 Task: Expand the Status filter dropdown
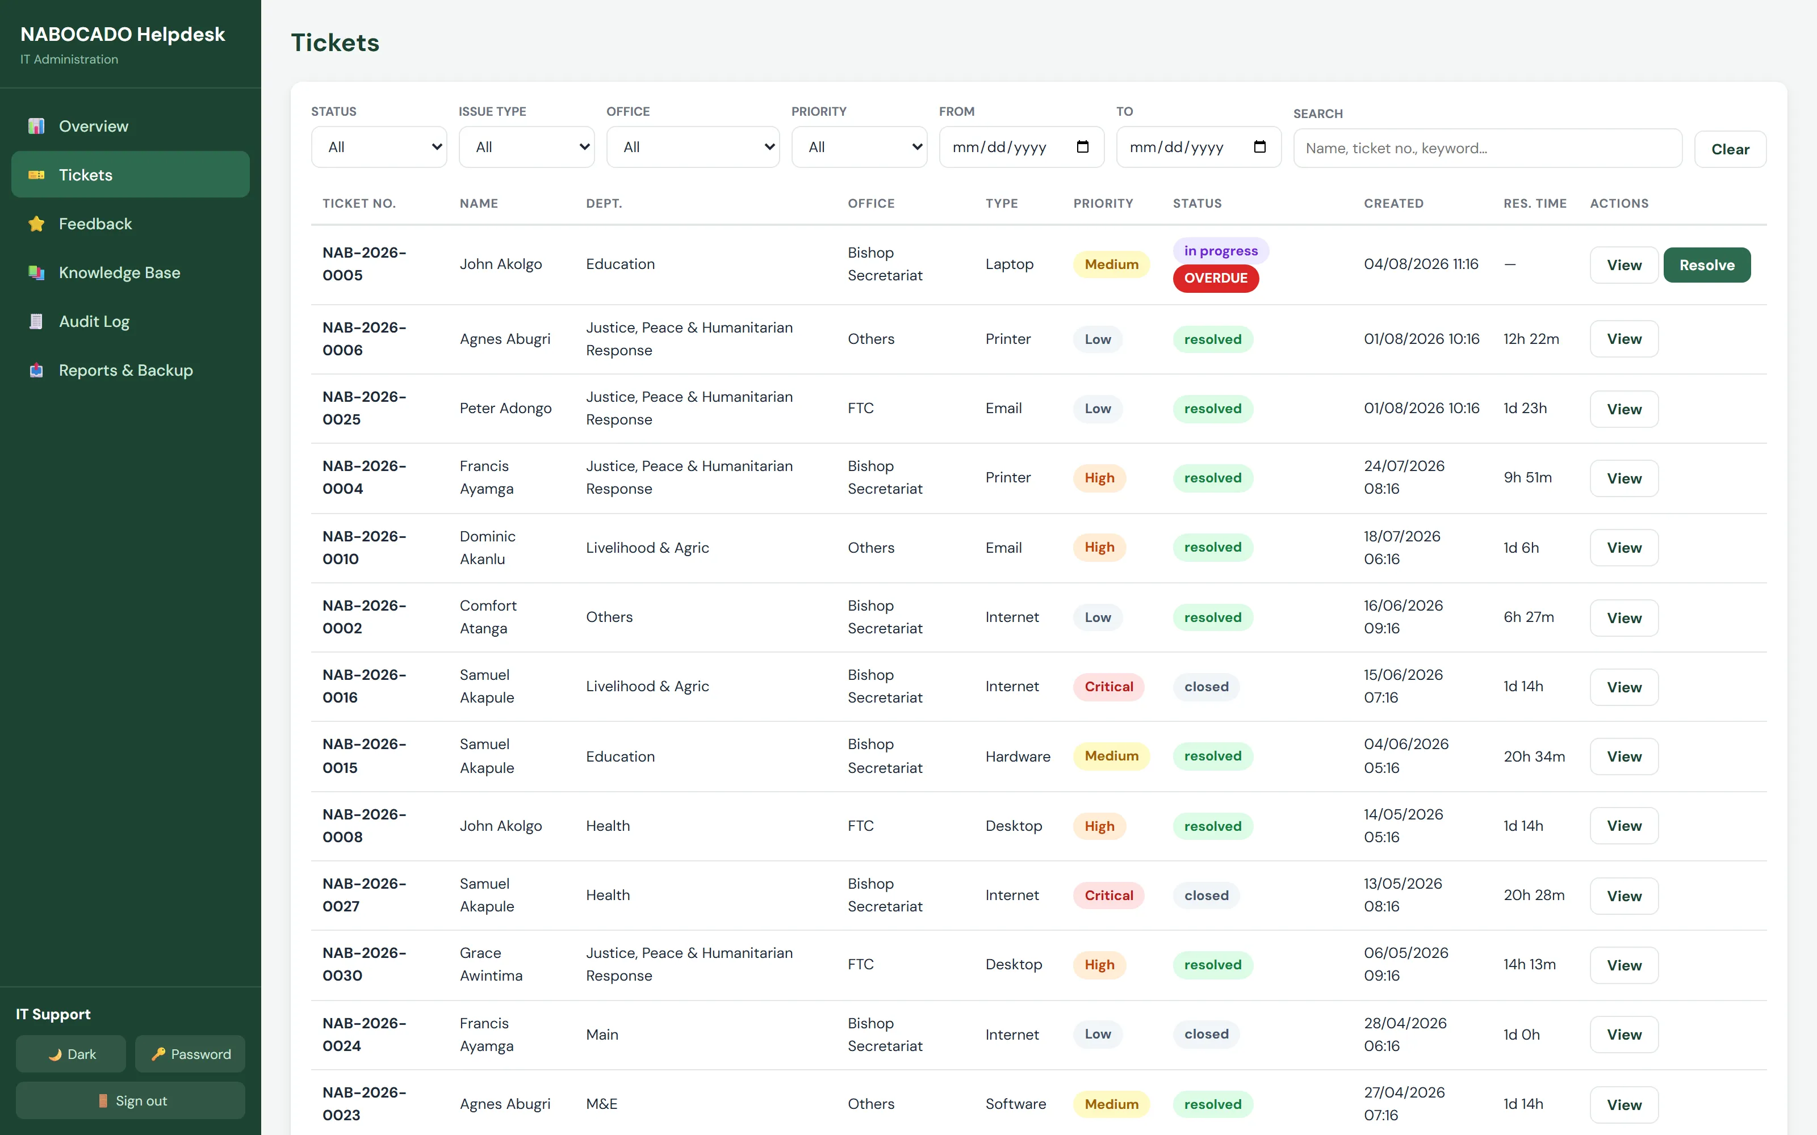(379, 147)
